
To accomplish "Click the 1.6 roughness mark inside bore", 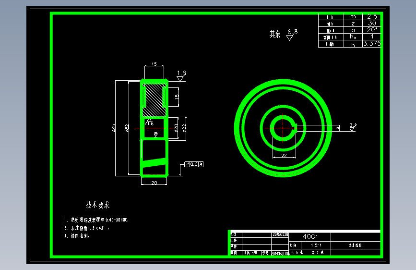I will (149, 123).
